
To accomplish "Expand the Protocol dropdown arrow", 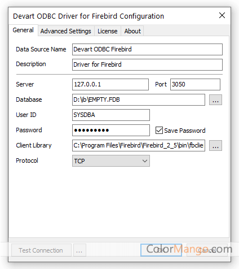I will click(144, 161).
